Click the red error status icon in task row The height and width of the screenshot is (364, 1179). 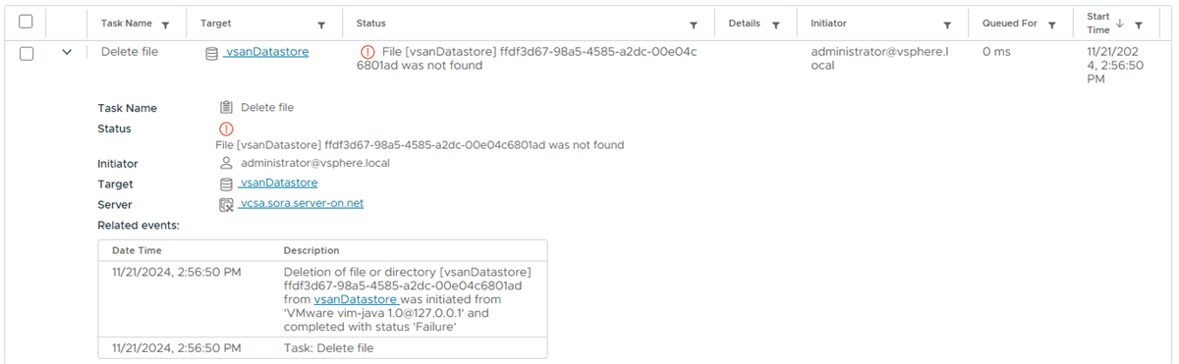367,52
